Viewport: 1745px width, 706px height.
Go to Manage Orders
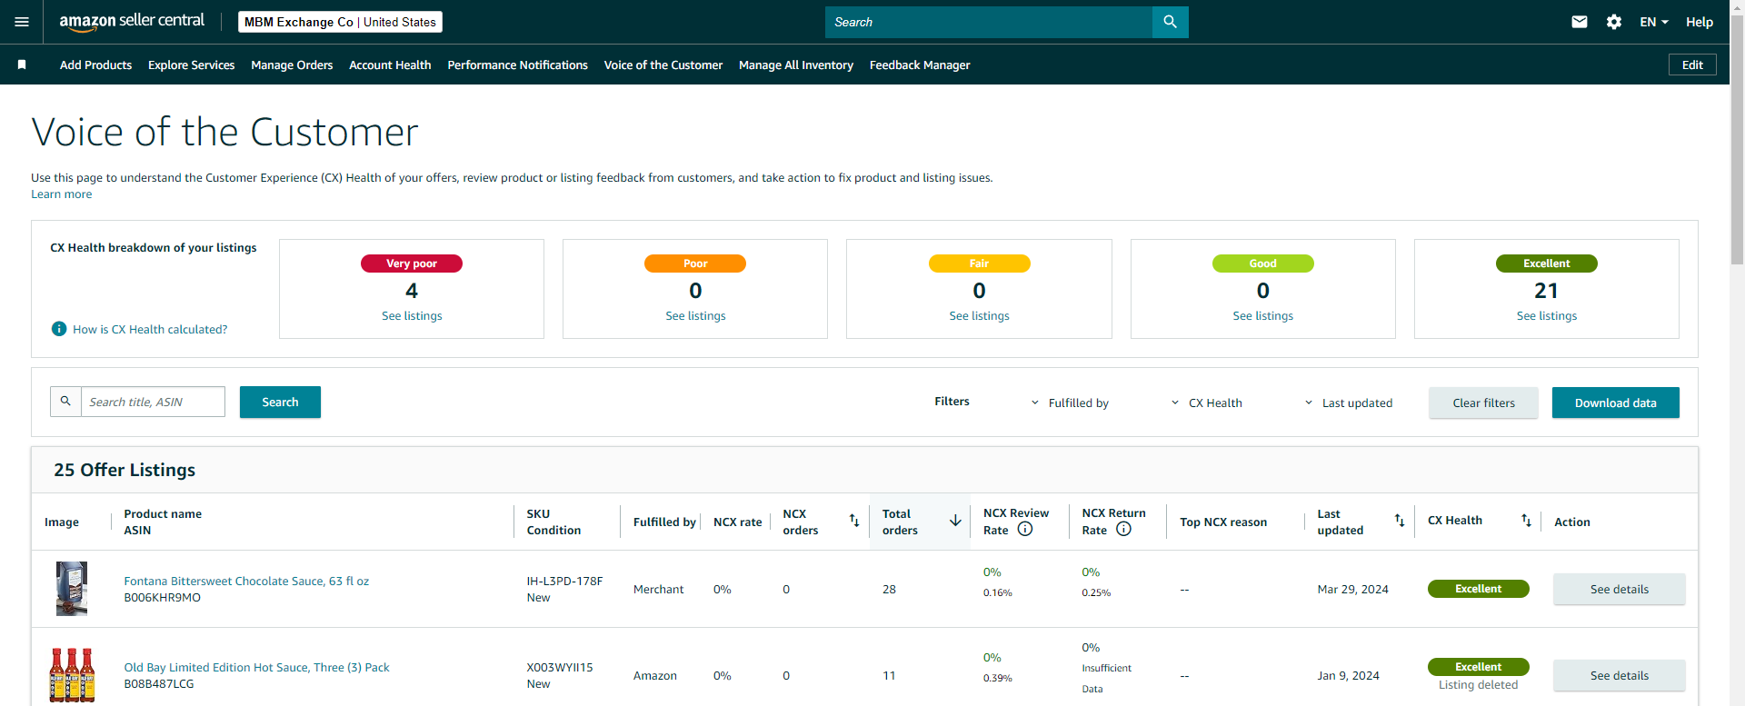pos(292,65)
